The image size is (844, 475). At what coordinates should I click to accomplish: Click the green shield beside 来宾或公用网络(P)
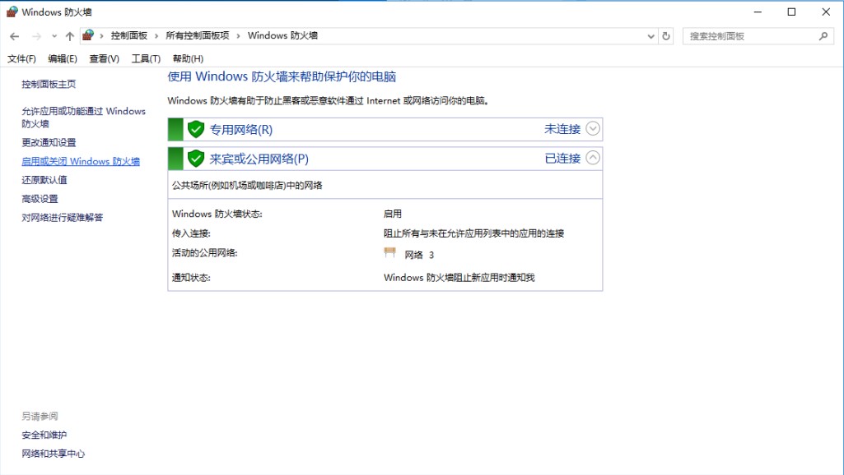click(x=196, y=159)
